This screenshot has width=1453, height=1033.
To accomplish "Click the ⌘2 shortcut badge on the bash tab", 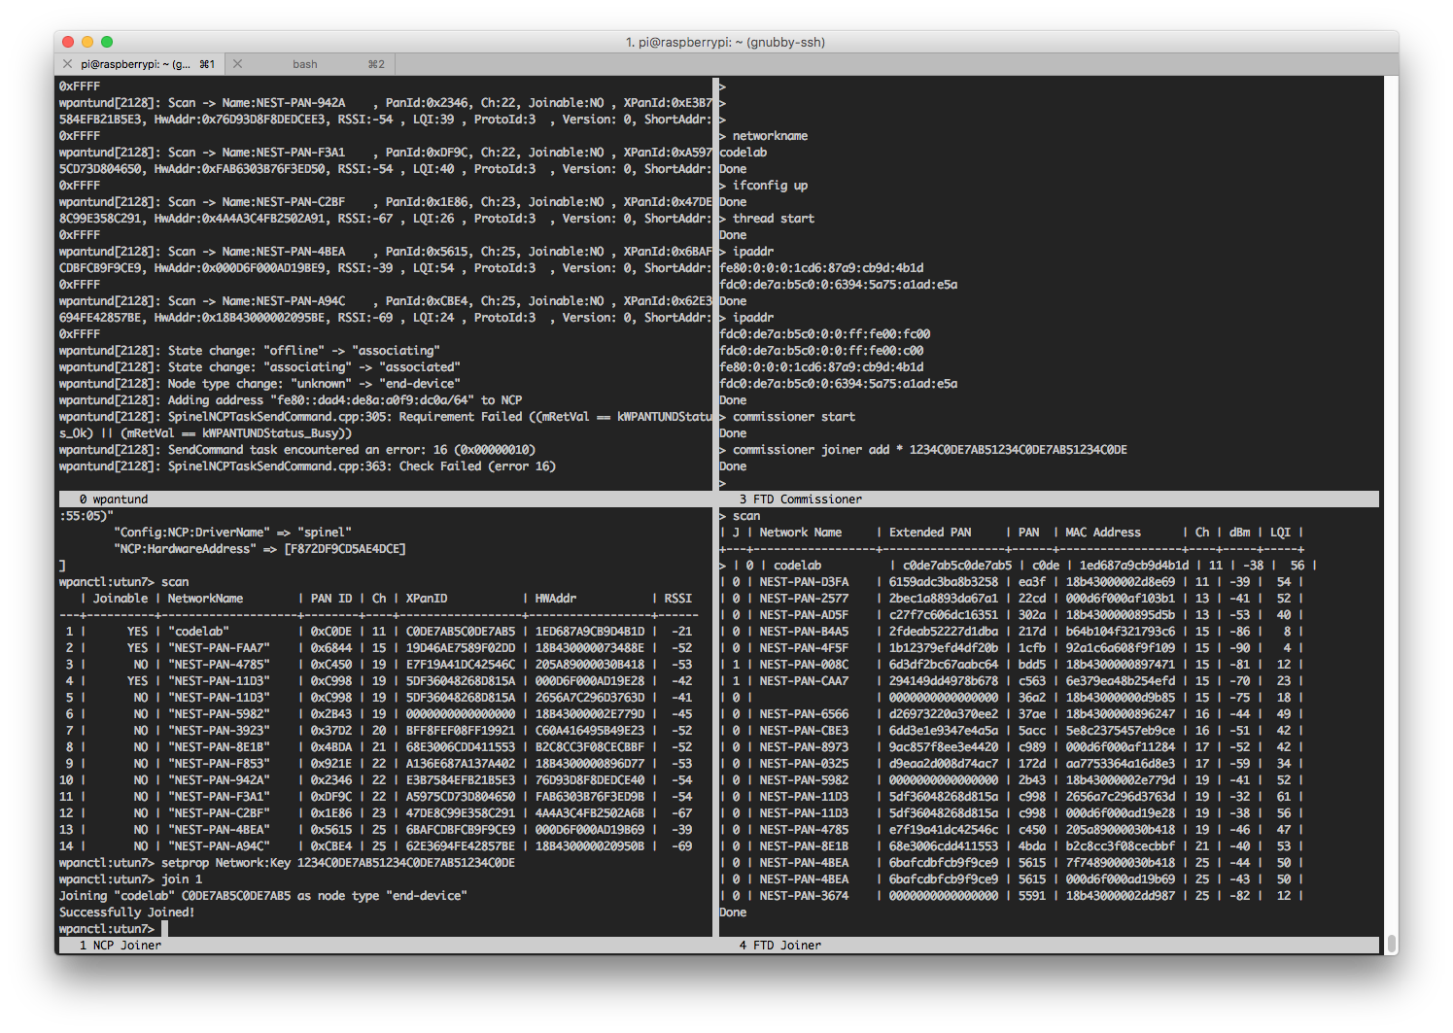I will coord(377,63).
